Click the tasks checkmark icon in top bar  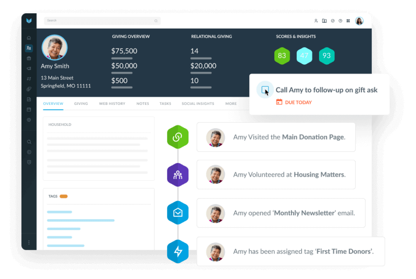(333, 21)
